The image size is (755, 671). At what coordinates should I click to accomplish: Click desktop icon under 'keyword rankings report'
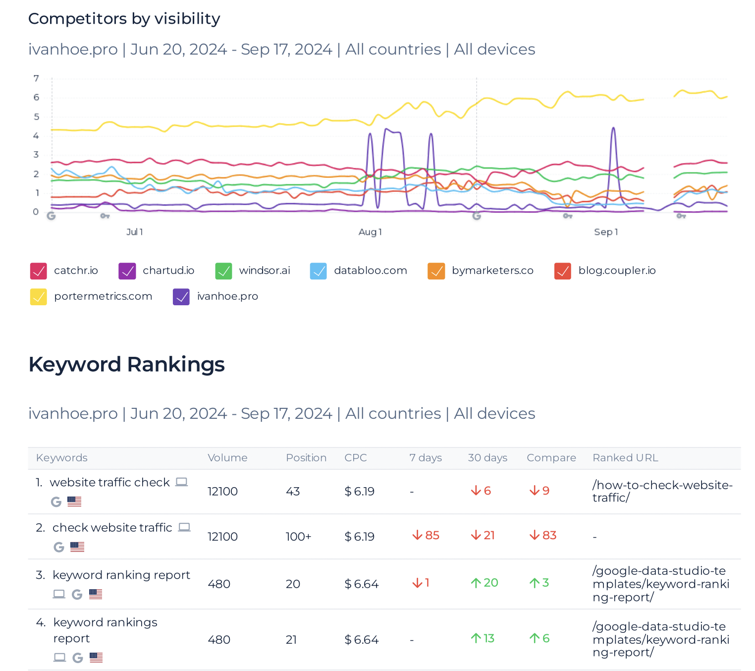point(59,657)
